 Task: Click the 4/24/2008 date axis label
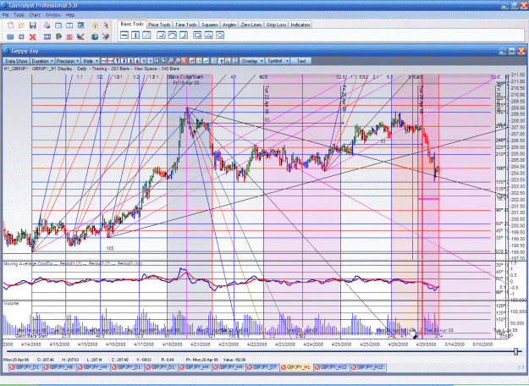coord(313,345)
